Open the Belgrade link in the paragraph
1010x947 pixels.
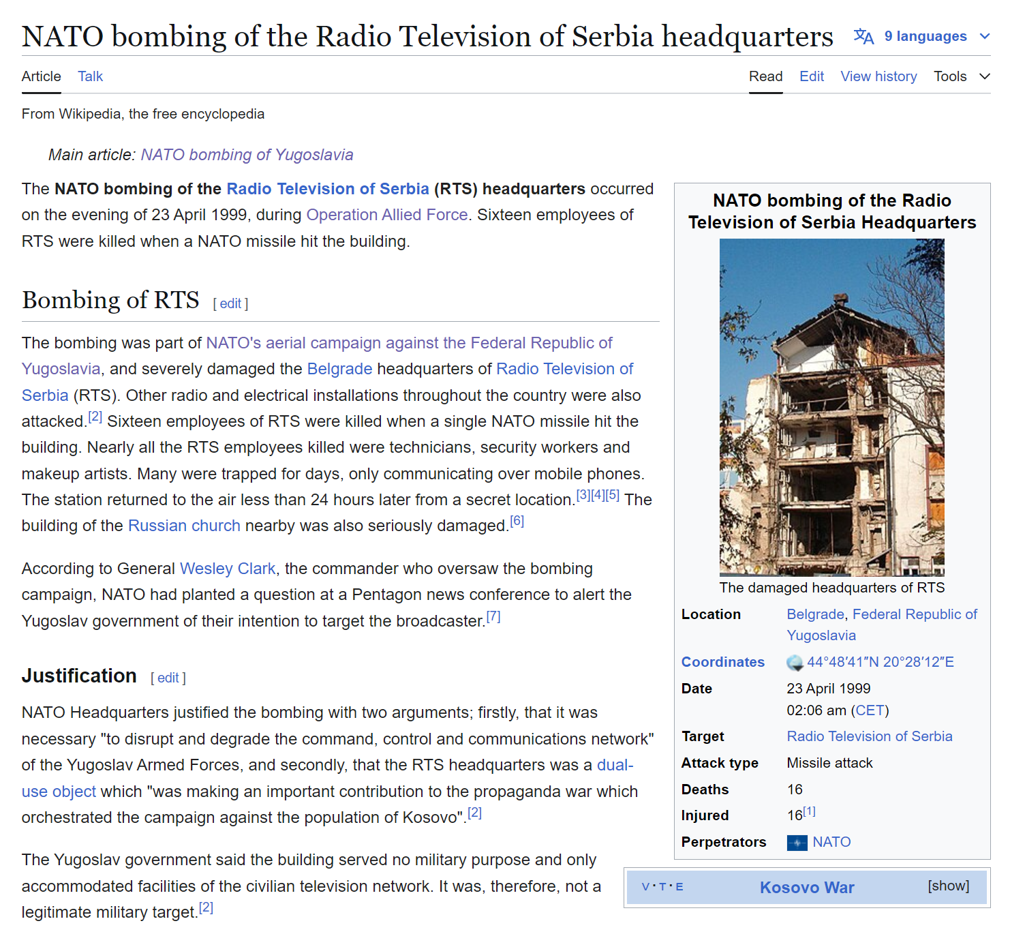340,369
